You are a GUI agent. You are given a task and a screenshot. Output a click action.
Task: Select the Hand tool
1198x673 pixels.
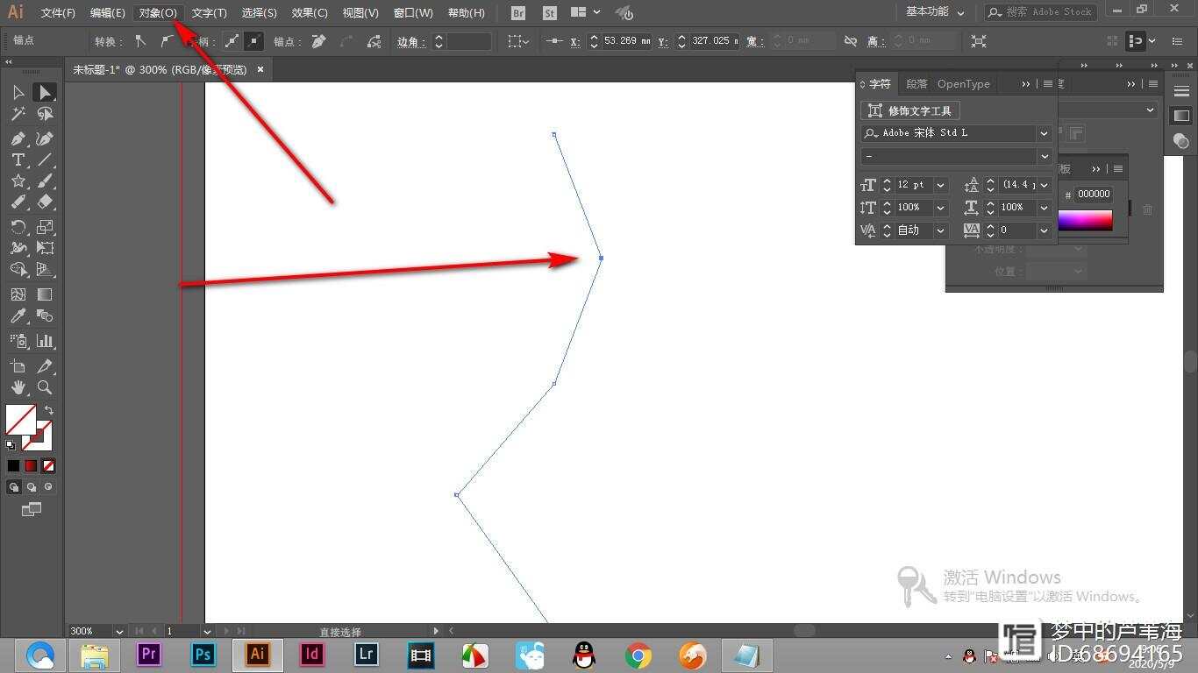click(18, 387)
